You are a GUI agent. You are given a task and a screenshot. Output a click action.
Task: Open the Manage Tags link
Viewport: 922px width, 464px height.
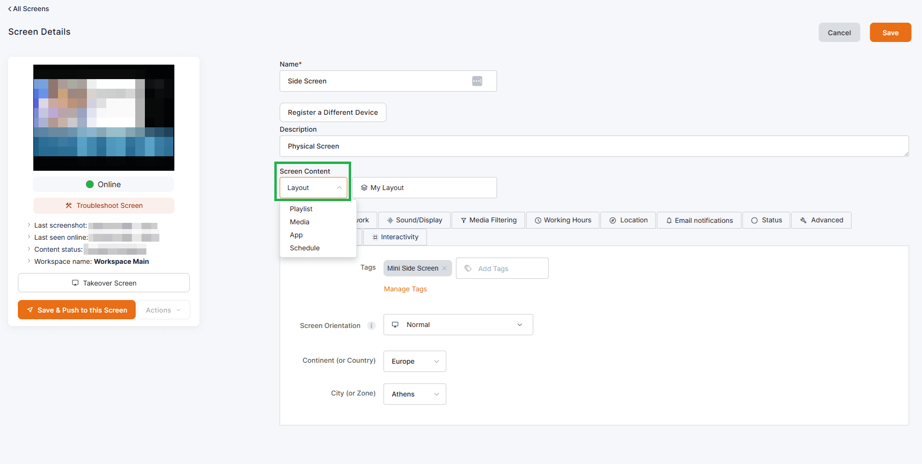tap(405, 289)
